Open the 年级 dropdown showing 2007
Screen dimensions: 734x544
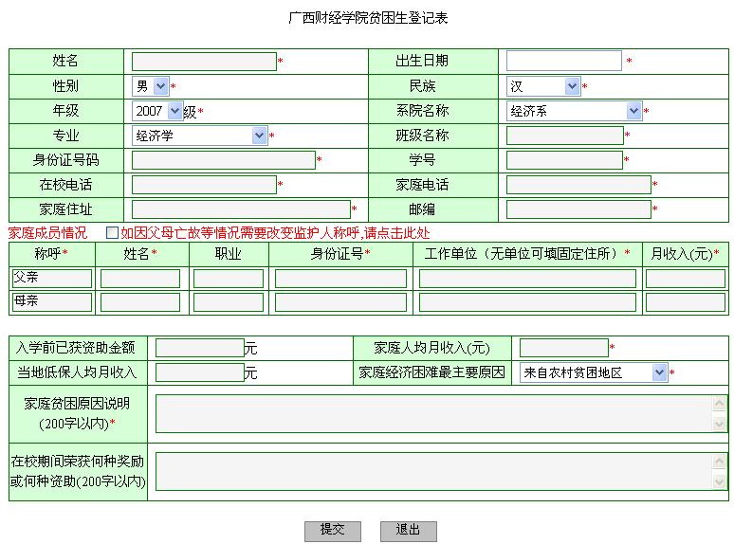pyautogui.click(x=156, y=111)
